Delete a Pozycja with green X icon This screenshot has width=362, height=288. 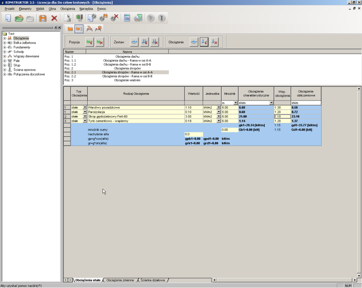[x=100, y=42]
